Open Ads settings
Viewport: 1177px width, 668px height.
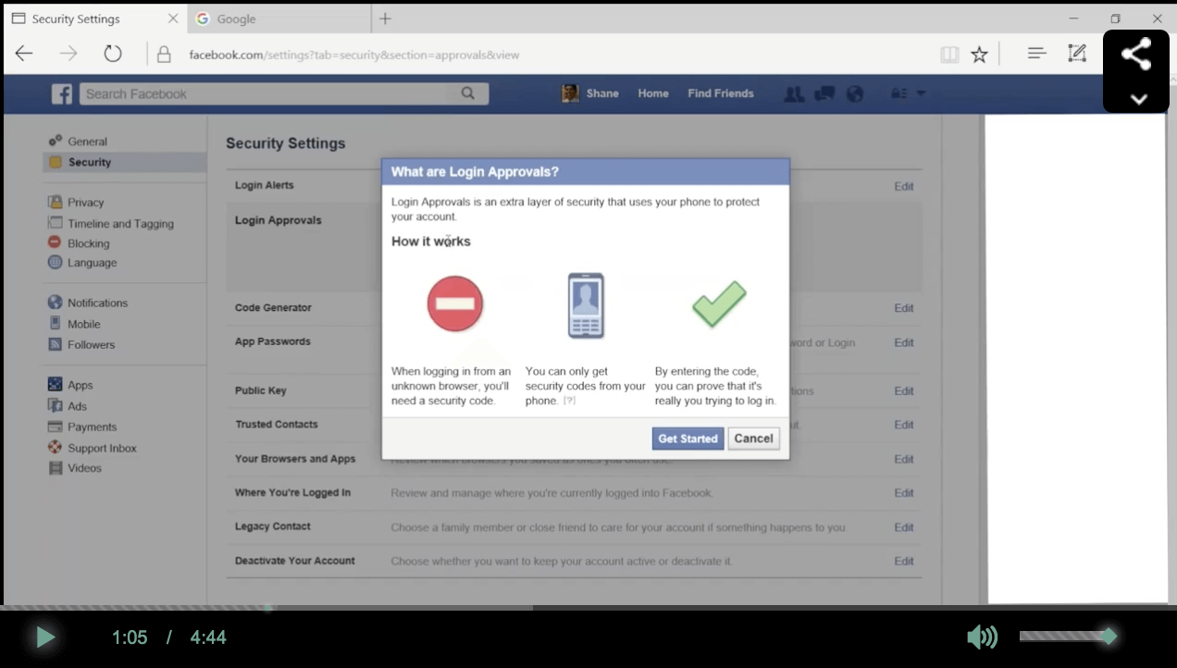coord(77,406)
